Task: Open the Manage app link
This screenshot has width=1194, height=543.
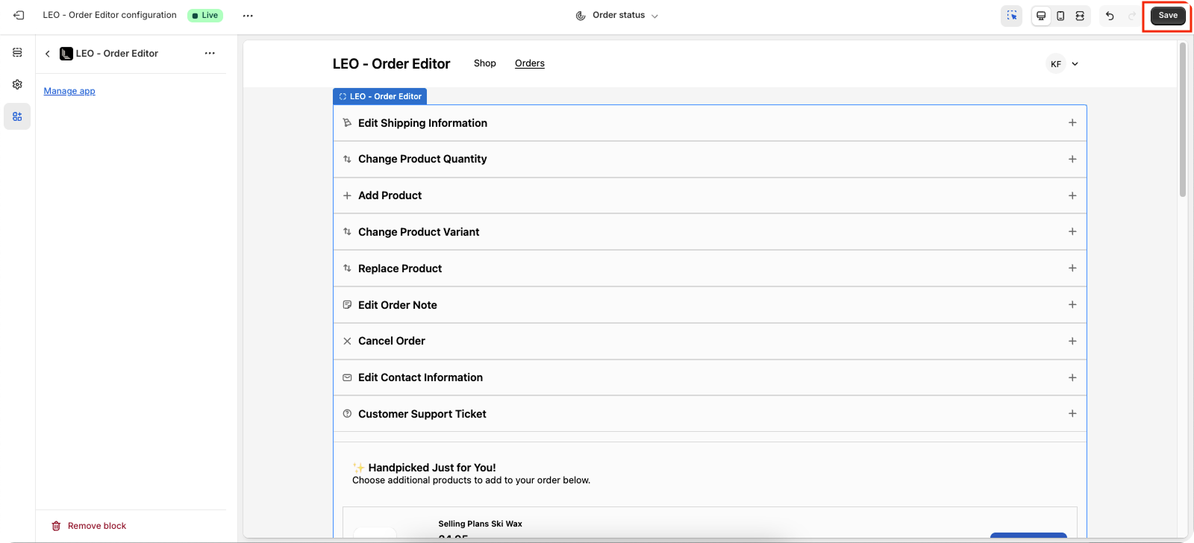Action: [69, 91]
